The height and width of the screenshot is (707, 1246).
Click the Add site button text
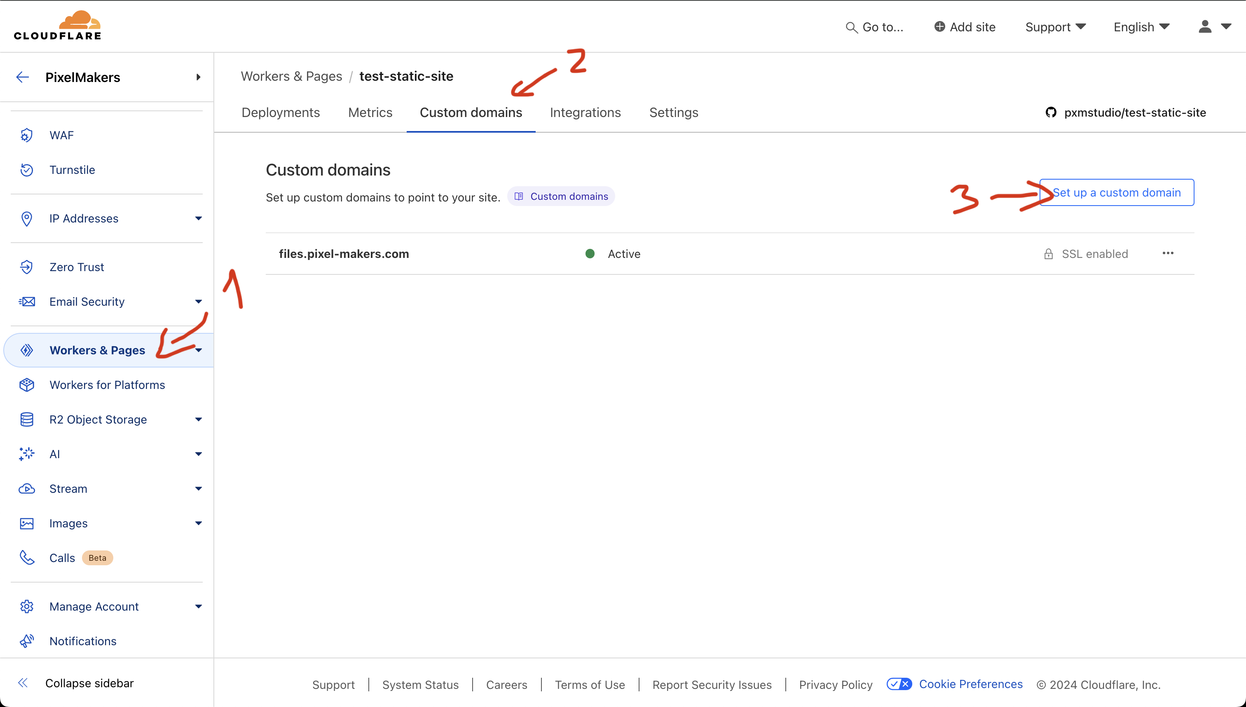click(x=973, y=27)
